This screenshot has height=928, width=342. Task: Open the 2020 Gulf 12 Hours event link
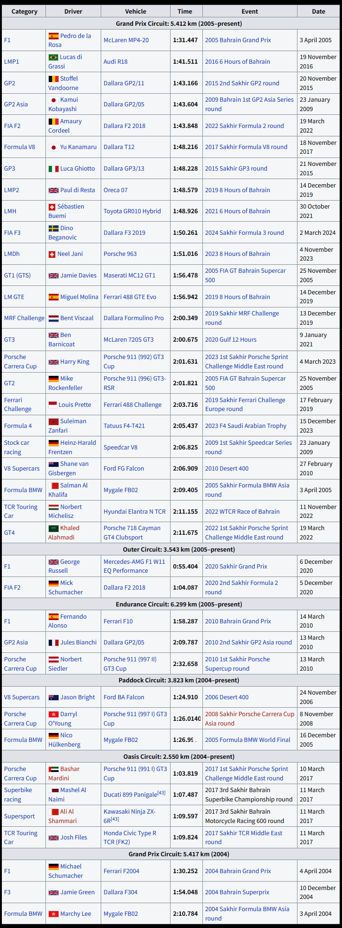(231, 340)
